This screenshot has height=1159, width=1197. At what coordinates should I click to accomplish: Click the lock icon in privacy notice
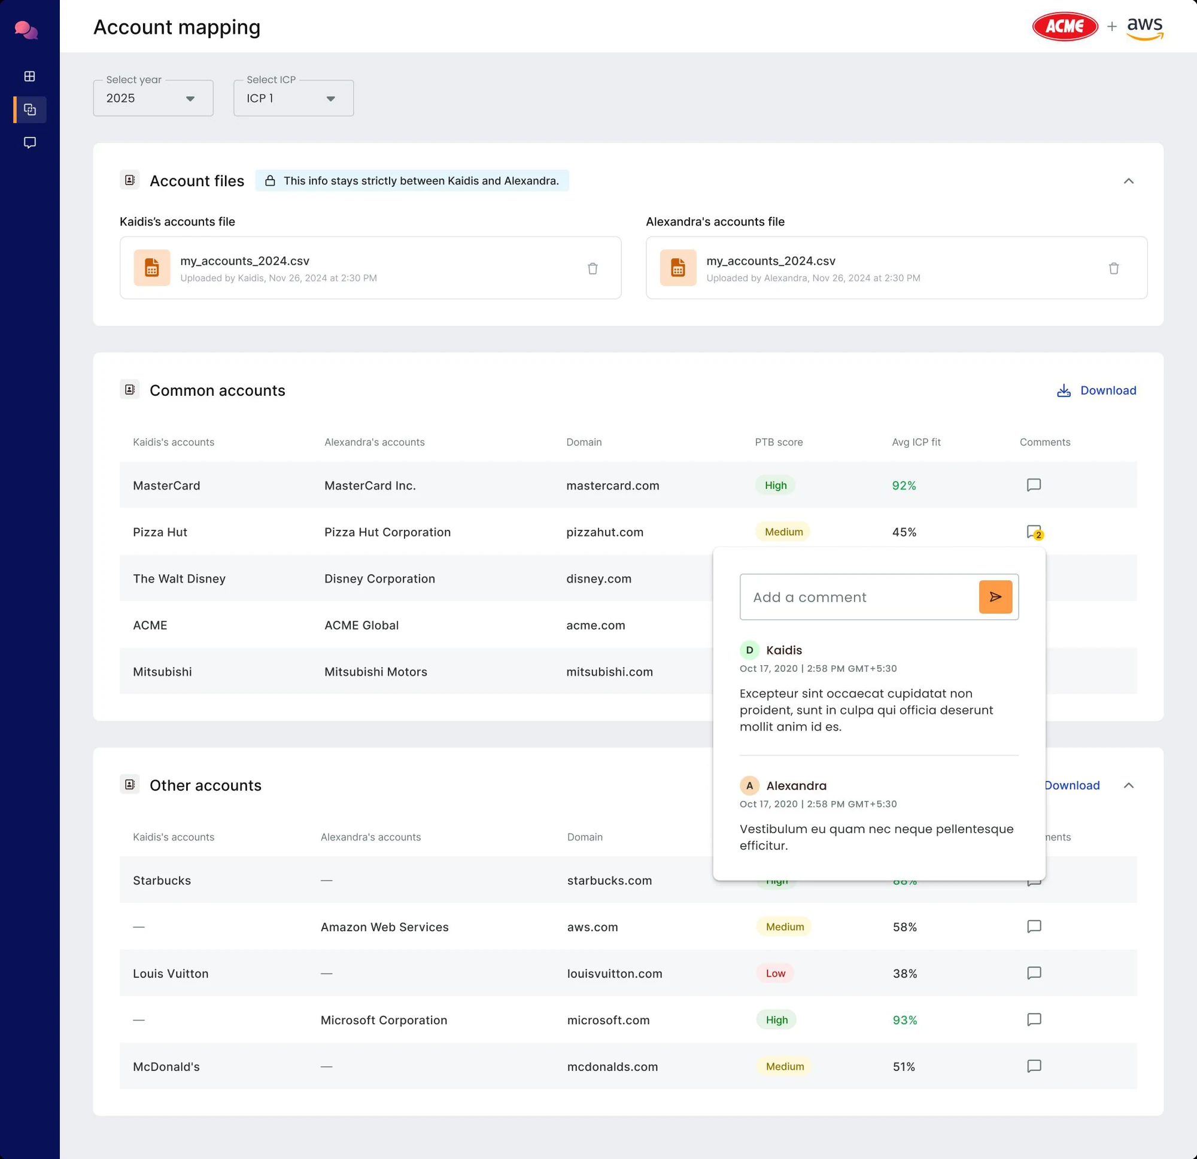pyautogui.click(x=270, y=181)
